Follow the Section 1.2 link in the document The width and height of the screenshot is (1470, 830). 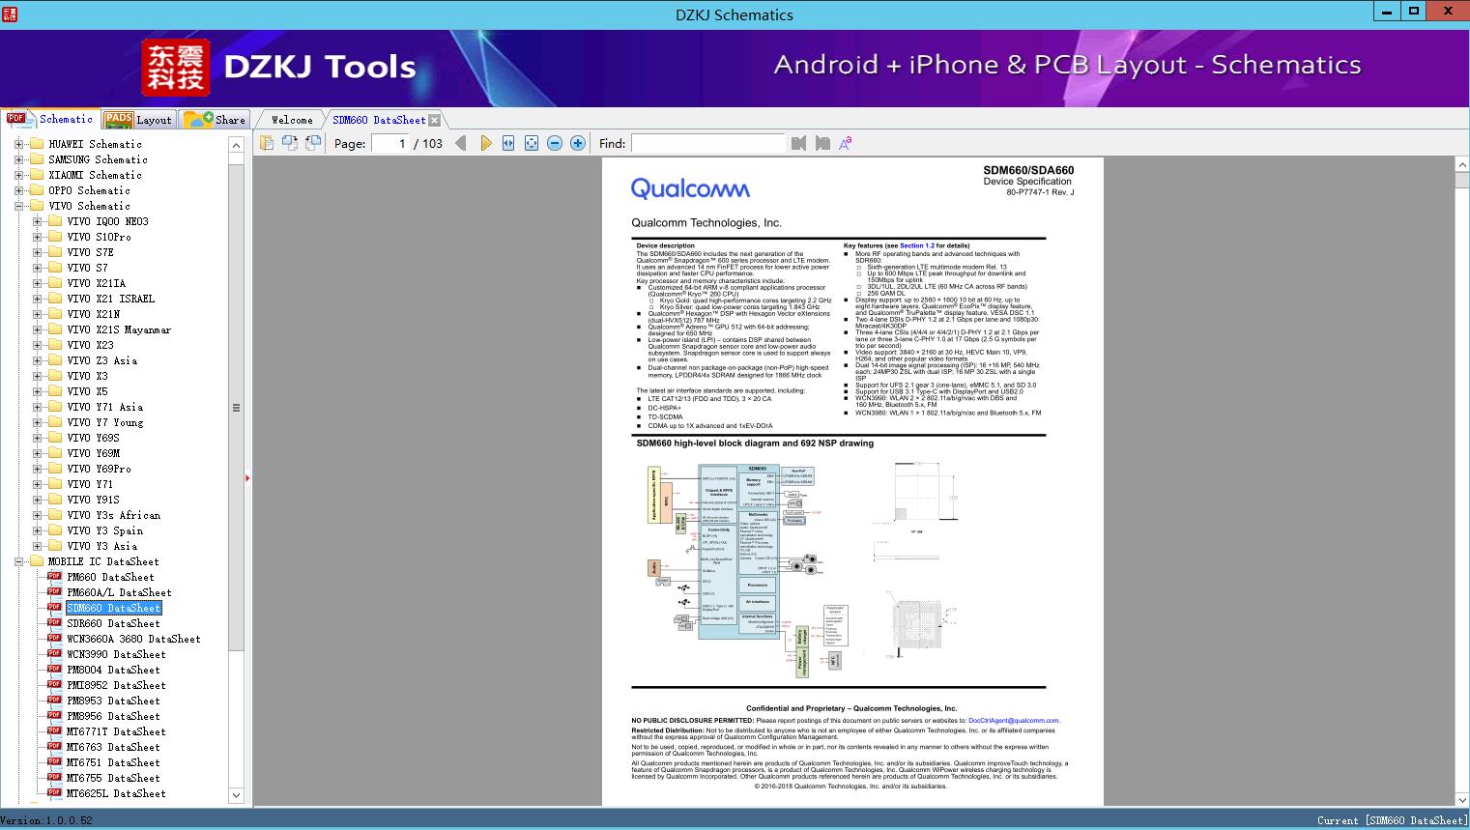917,246
